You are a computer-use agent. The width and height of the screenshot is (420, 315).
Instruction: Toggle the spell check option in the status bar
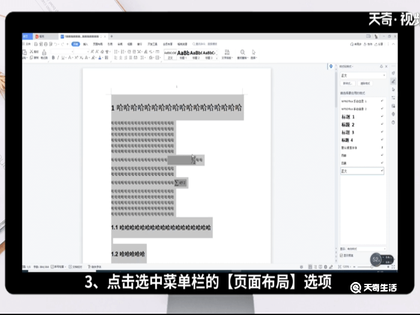(58, 267)
